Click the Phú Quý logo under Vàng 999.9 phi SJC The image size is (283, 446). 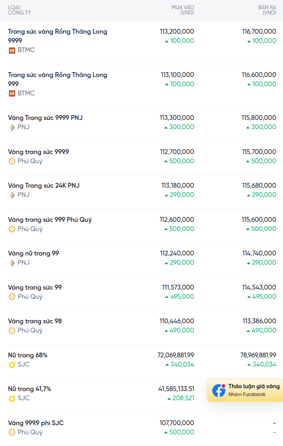point(12,432)
